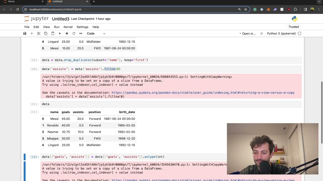Go back with the browser back arrow
Screen dimensions: 323x181
click(x=4, y=9)
